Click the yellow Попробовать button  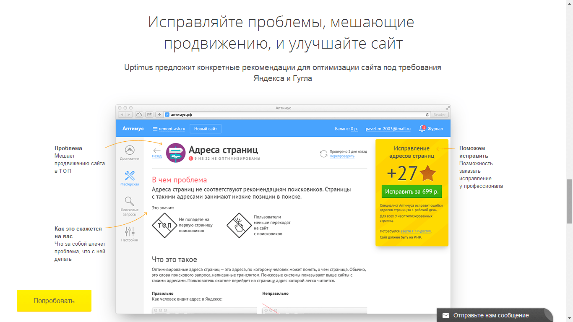coord(54,301)
